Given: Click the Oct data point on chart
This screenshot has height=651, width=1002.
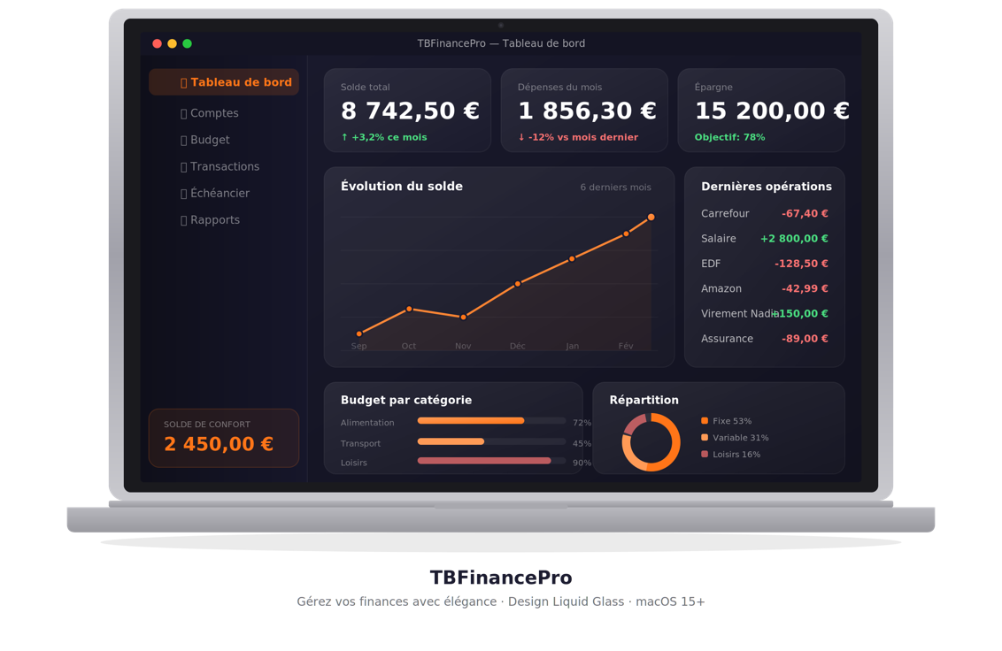Looking at the screenshot, I should [x=409, y=309].
